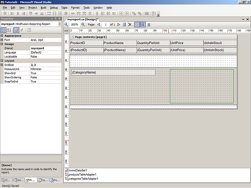Viewport: 251px width, 188px height.
Task: Switch to the myreport.cs [Design] tab
Action: tap(83, 19)
